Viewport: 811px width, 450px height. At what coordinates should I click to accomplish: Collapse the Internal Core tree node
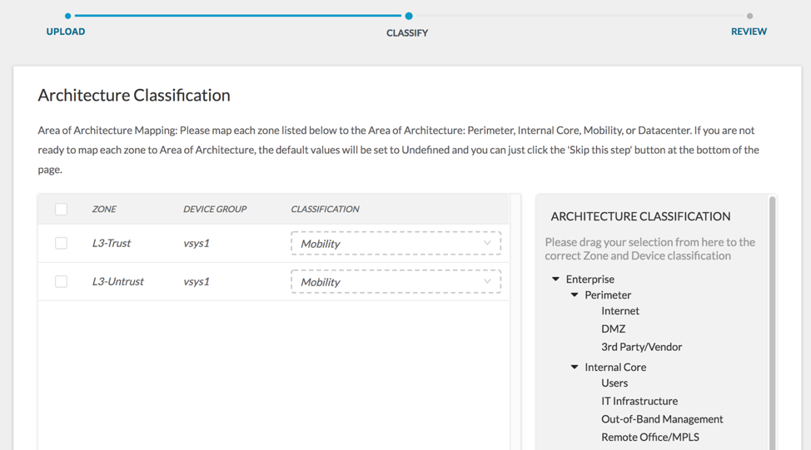pyautogui.click(x=575, y=367)
